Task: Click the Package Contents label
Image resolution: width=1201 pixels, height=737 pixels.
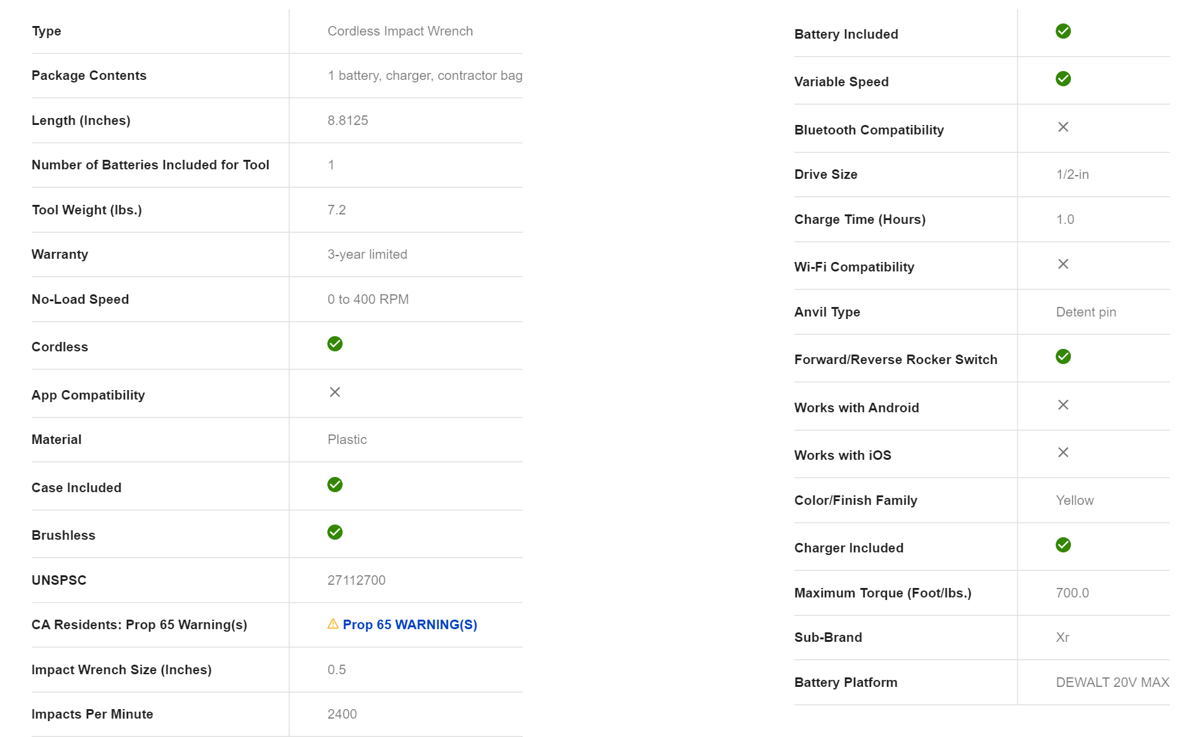Action: 89,75
